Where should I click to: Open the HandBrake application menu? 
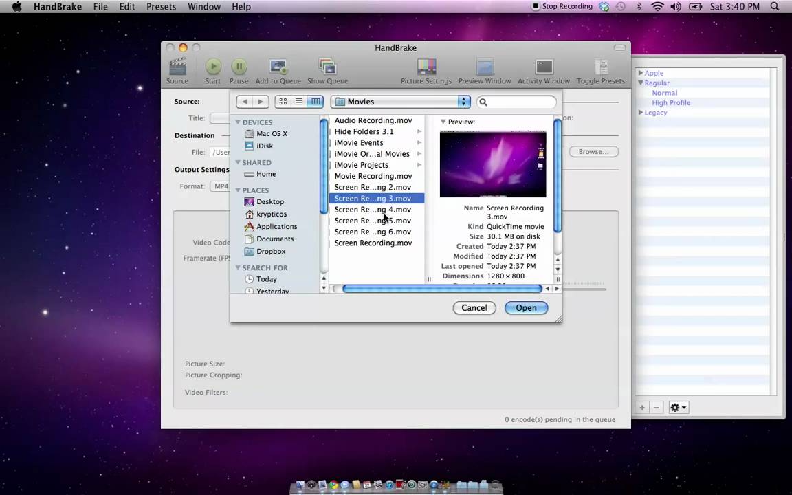point(58,7)
